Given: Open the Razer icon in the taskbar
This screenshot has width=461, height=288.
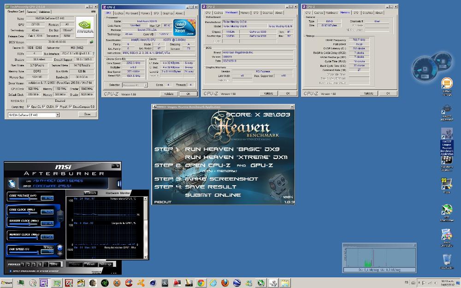Looking at the screenshot, I should pos(104,283).
